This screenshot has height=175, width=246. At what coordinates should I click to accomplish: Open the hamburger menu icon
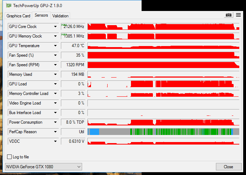(238, 15)
